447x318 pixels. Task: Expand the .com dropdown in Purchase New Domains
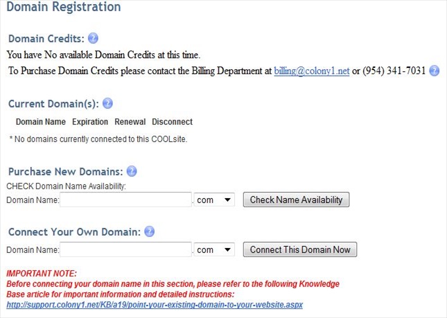[216, 200]
